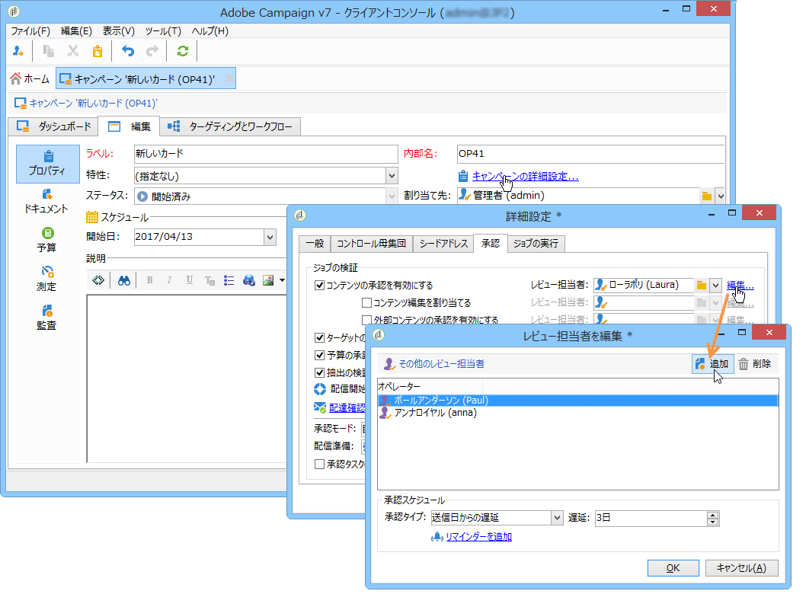
Task: Toggle italic formatting in description editor
Action: [169, 280]
